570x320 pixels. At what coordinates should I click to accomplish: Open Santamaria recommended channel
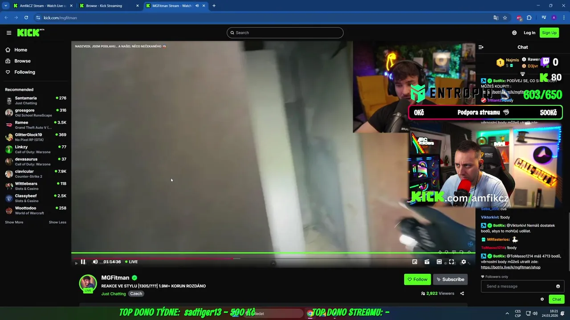click(x=36, y=100)
